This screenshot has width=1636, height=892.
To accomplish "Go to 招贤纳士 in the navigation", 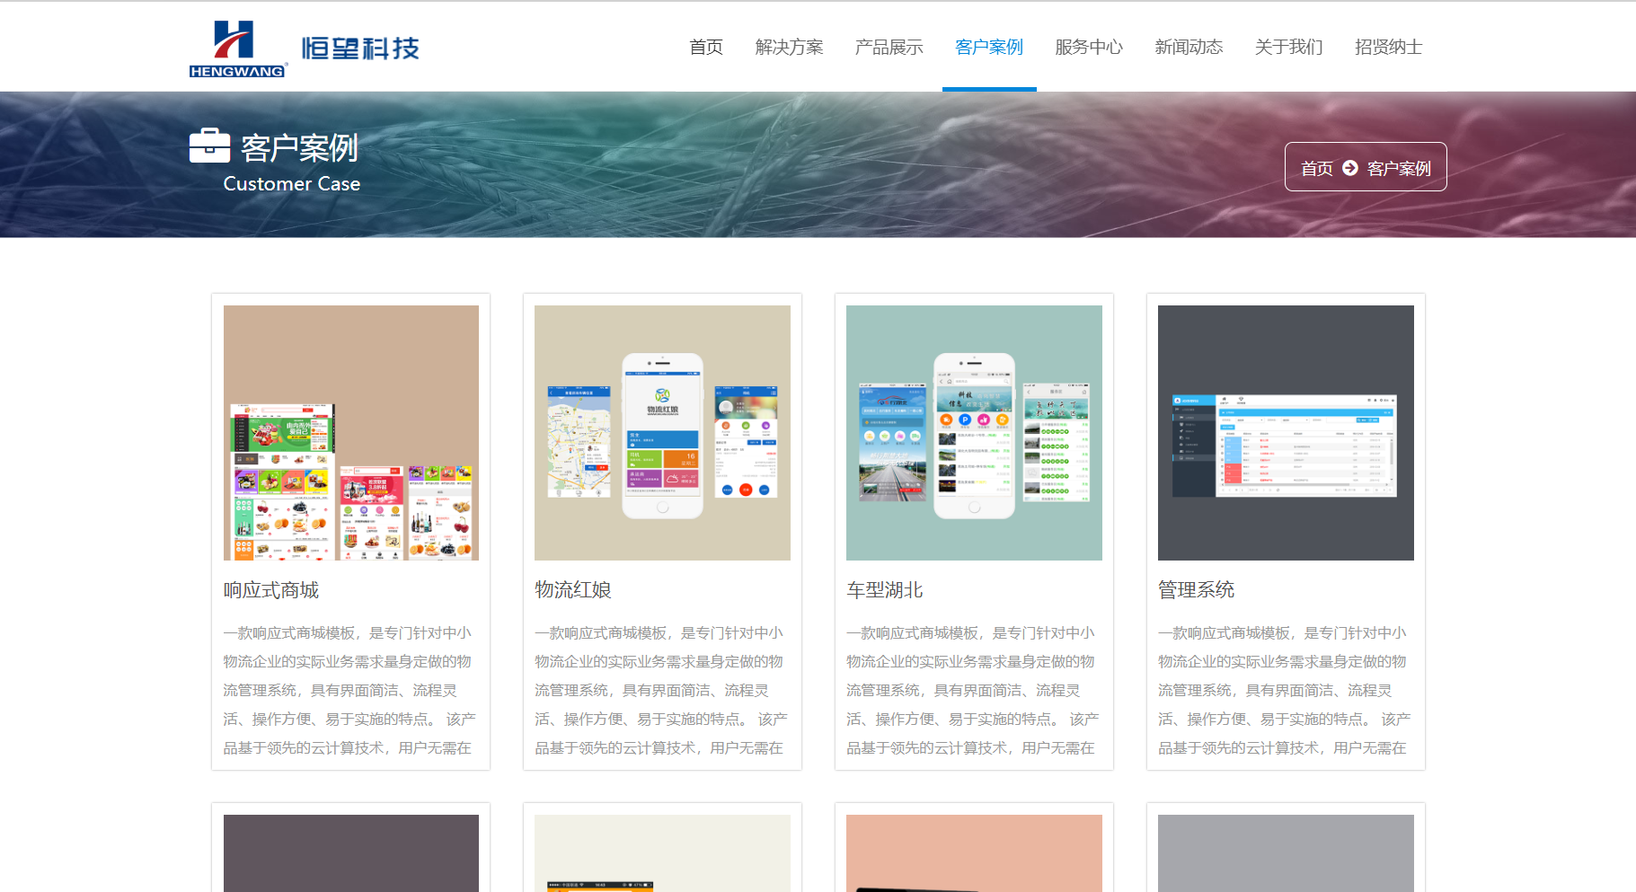I will pyautogui.click(x=1388, y=47).
